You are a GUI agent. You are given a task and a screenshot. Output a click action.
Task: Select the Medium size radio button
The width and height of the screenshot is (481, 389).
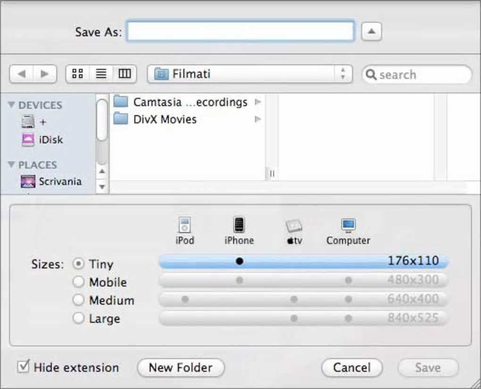click(x=78, y=300)
